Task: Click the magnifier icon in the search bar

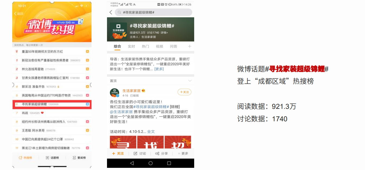Action: [x=119, y=12]
